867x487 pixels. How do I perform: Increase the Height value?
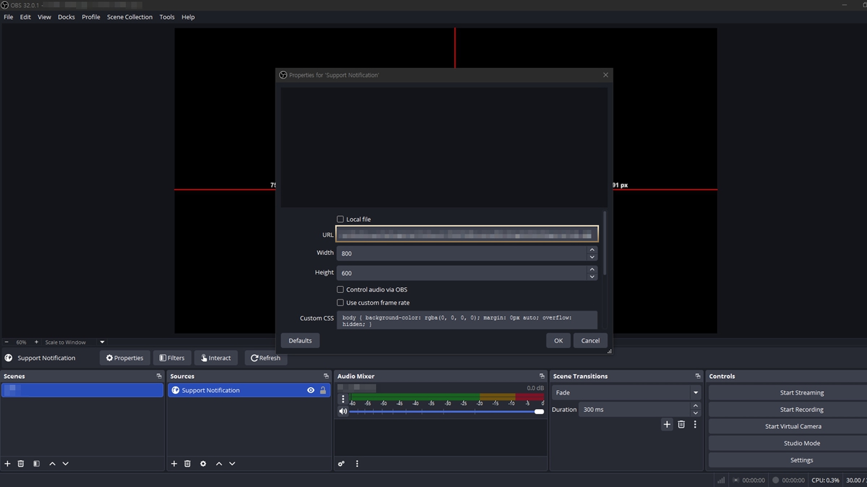pyautogui.click(x=592, y=269)
